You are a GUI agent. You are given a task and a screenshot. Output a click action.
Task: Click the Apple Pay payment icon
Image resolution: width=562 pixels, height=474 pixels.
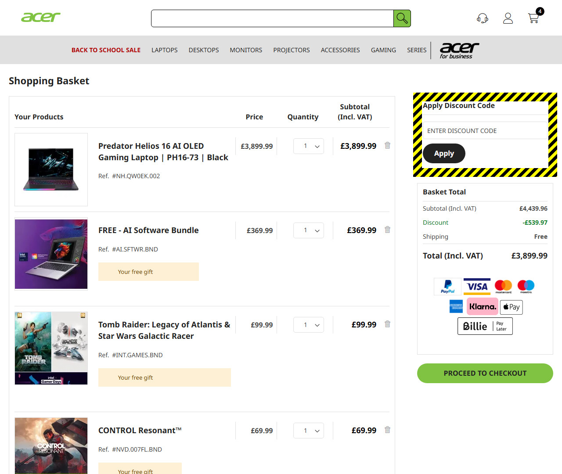(x=512, y=307)
